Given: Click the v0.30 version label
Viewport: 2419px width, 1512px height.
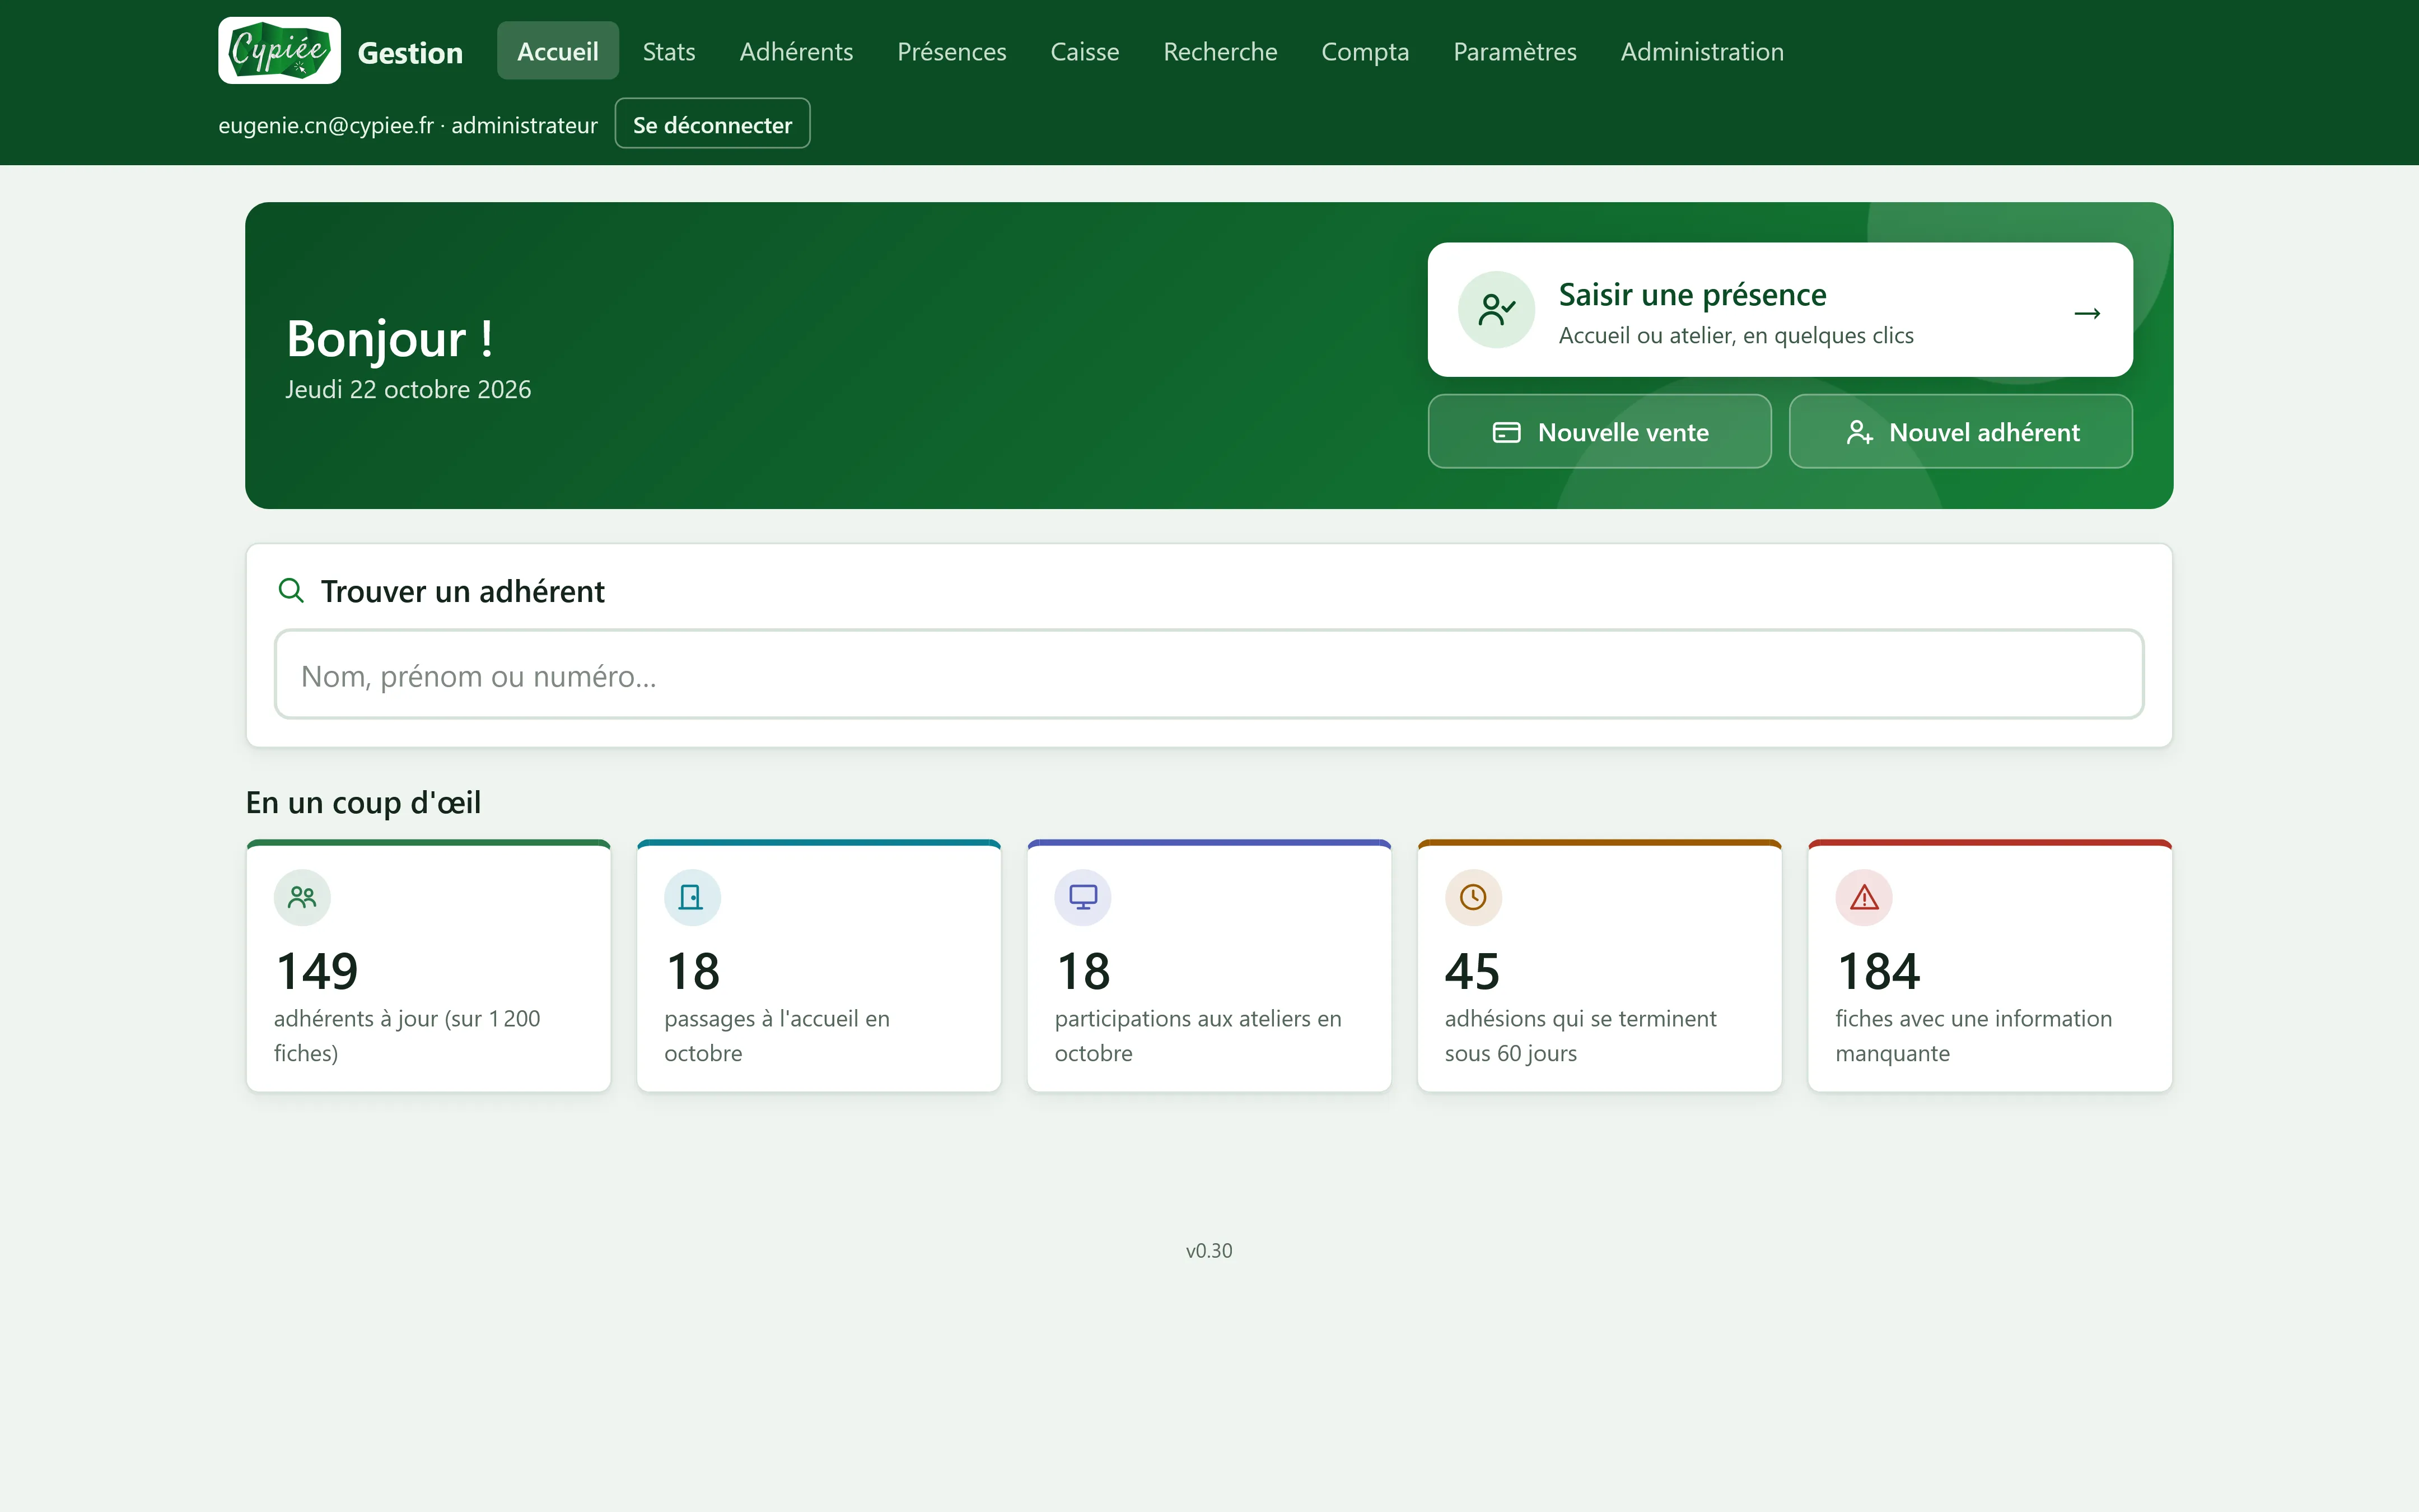Looking at the screenshot, I should (x=1208, y=1250).
